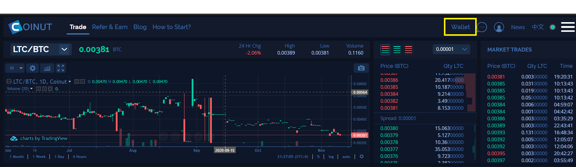Screen dimensions: 576x167
Task: Open the 0.00001 price grouping dropdown
Action: pyautogui.click(x=451, y=49)
